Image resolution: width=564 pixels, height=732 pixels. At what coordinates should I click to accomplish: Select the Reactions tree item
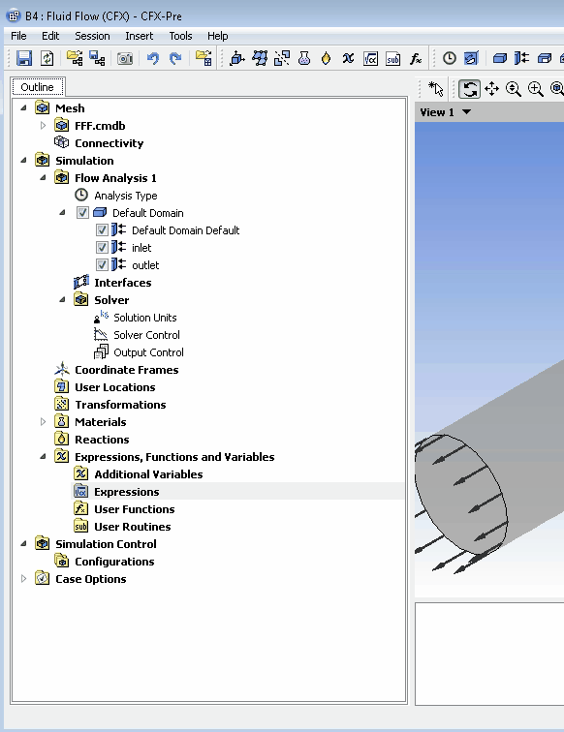click(x=102, y=440)
